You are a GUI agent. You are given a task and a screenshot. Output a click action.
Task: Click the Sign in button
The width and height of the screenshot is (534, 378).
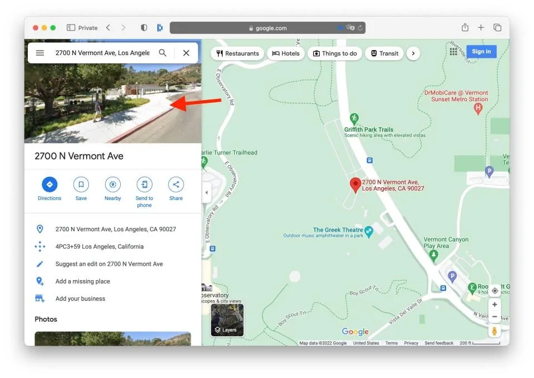coord(481,52)
